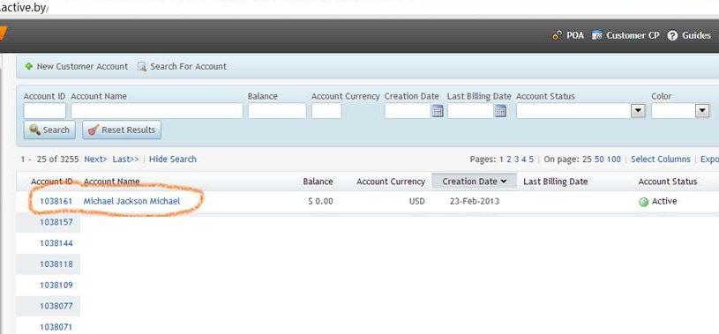Focus the Account ID filter field
719x334 pixels.
tap(44, 111)
